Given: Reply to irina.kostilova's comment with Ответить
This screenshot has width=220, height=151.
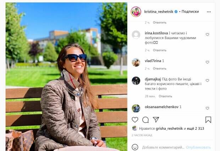Looking at the screenshot, I should click(160, 50).
